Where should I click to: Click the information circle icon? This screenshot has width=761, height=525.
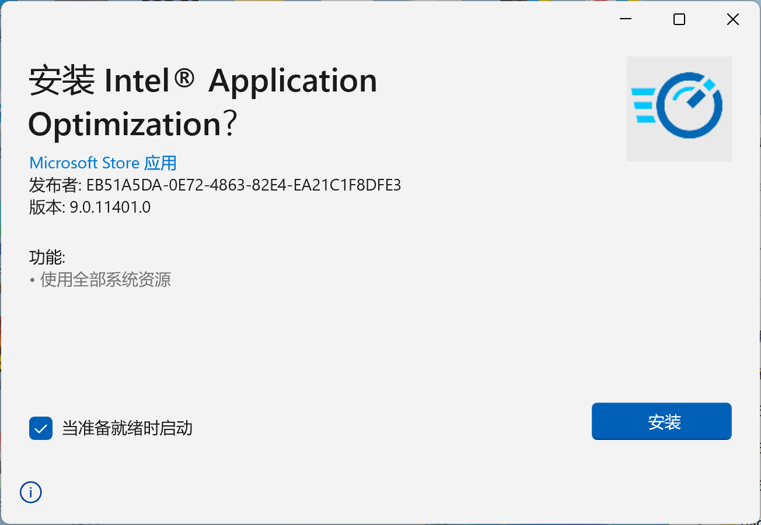(x=31, y=492)
